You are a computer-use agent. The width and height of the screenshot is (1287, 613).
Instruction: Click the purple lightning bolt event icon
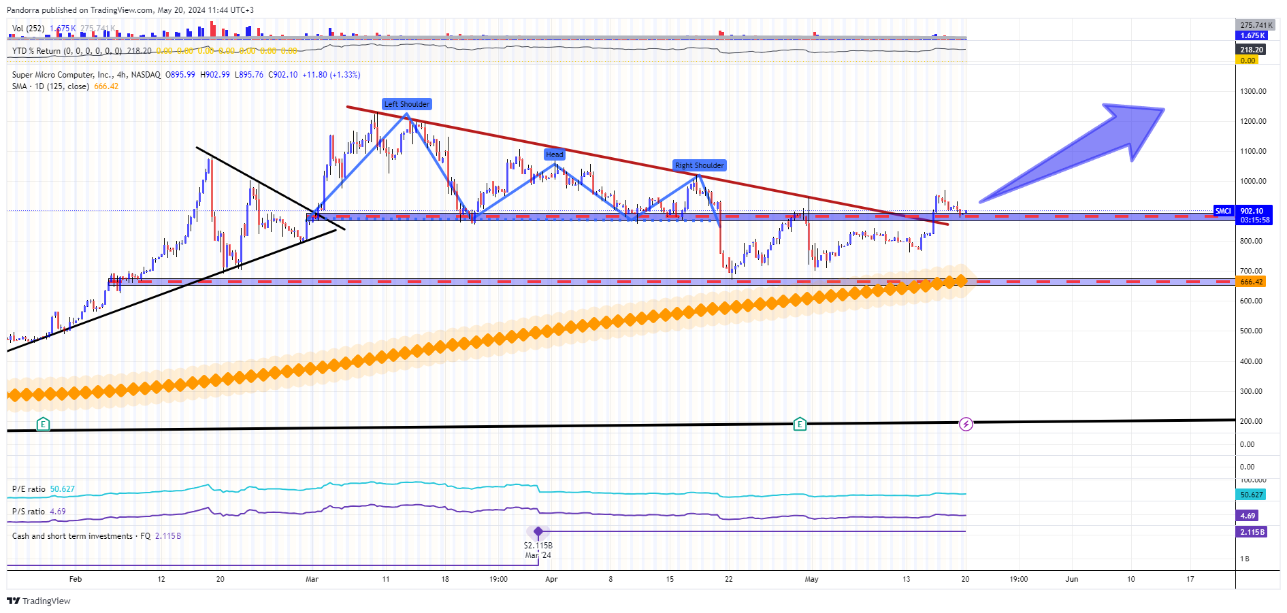pos(966,425)
